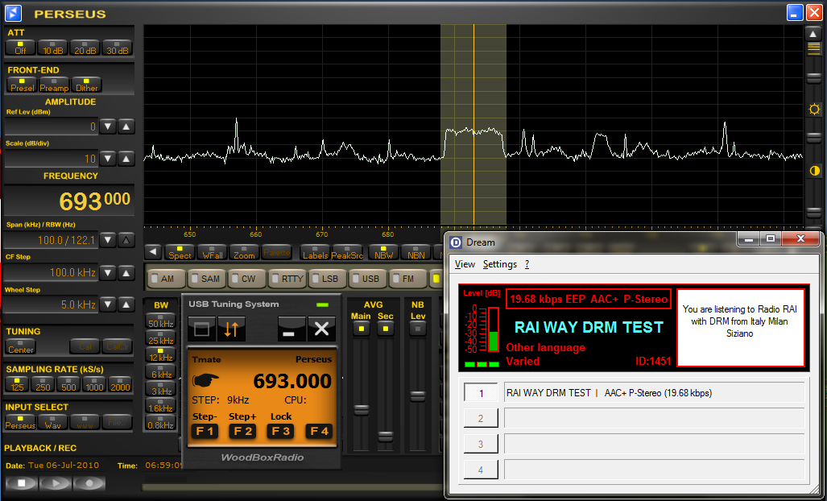The height and width of the screenshot is (501, 827).
Task: Click the F2 Step+ key
Action: pyautogui.click(x=242, y=431)
